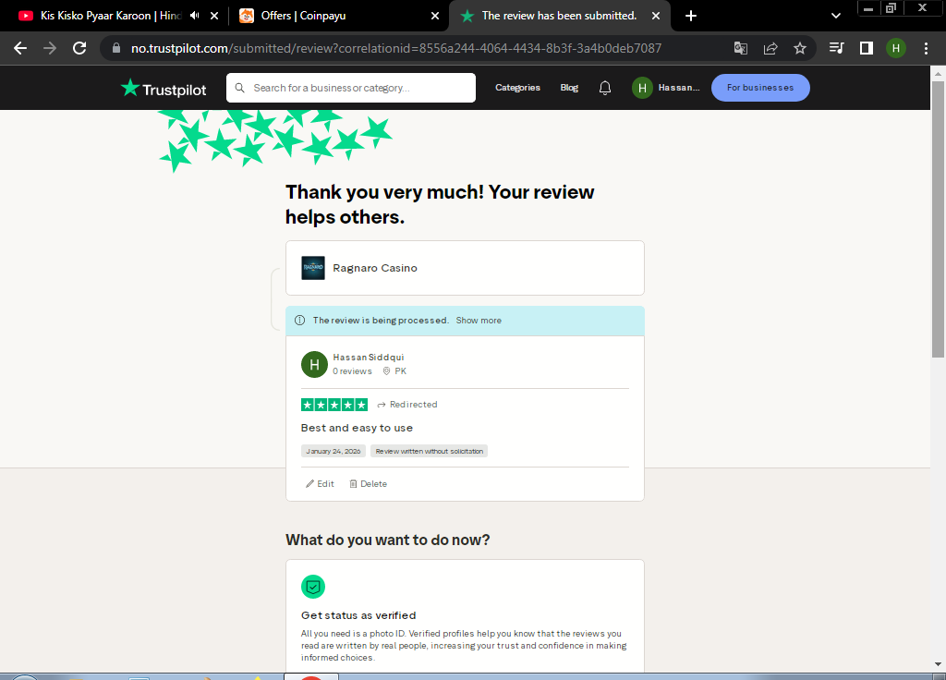Mute the YouTube tab's audio icon

click(x=194, y=16)
